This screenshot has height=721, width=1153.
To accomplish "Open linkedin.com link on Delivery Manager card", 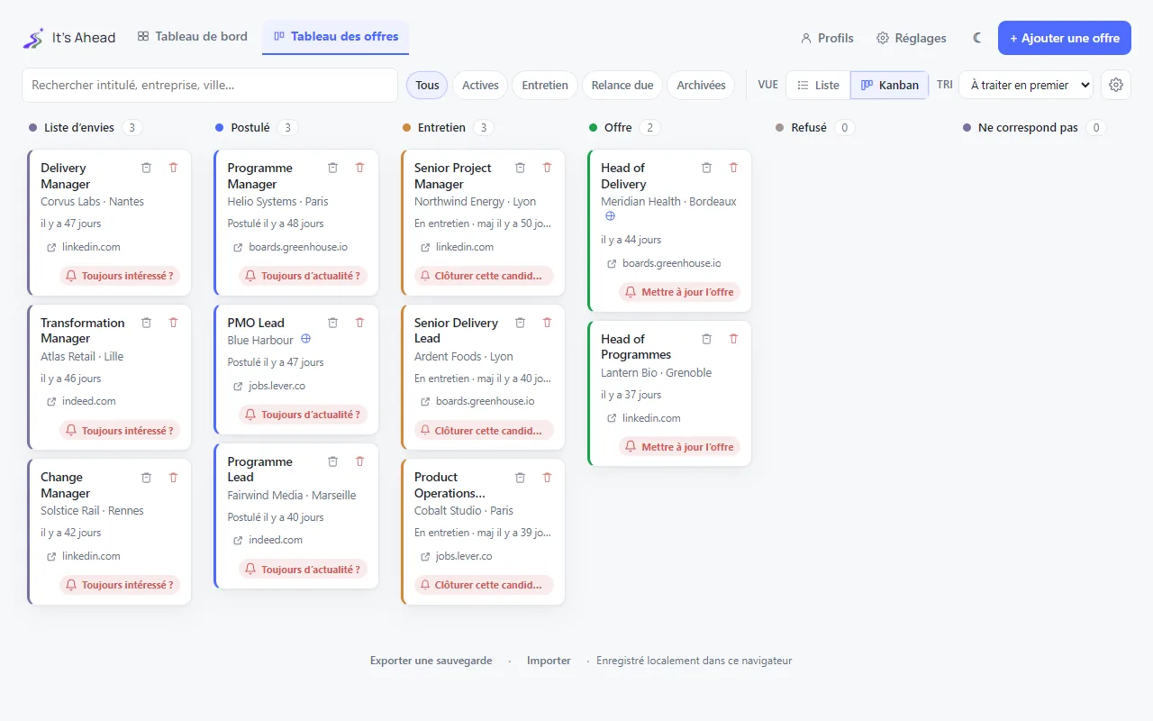I will 84,247.
